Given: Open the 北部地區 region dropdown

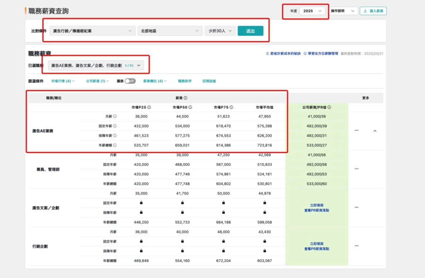Looking at the screenshot, I should tap(170, 31).
